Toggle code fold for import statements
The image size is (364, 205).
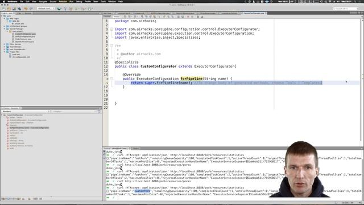pos(111,29)
